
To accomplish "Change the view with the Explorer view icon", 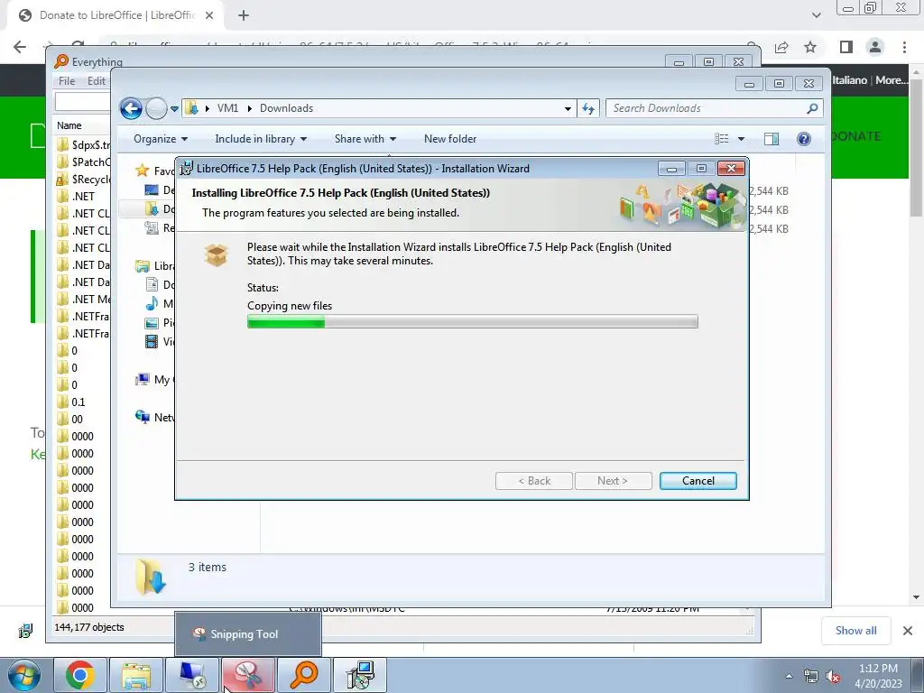I will 722,139.
